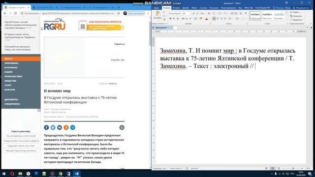Bookmark the page with the star icon
This screenshot has width=315, height=177.
[x=119, y=13]
